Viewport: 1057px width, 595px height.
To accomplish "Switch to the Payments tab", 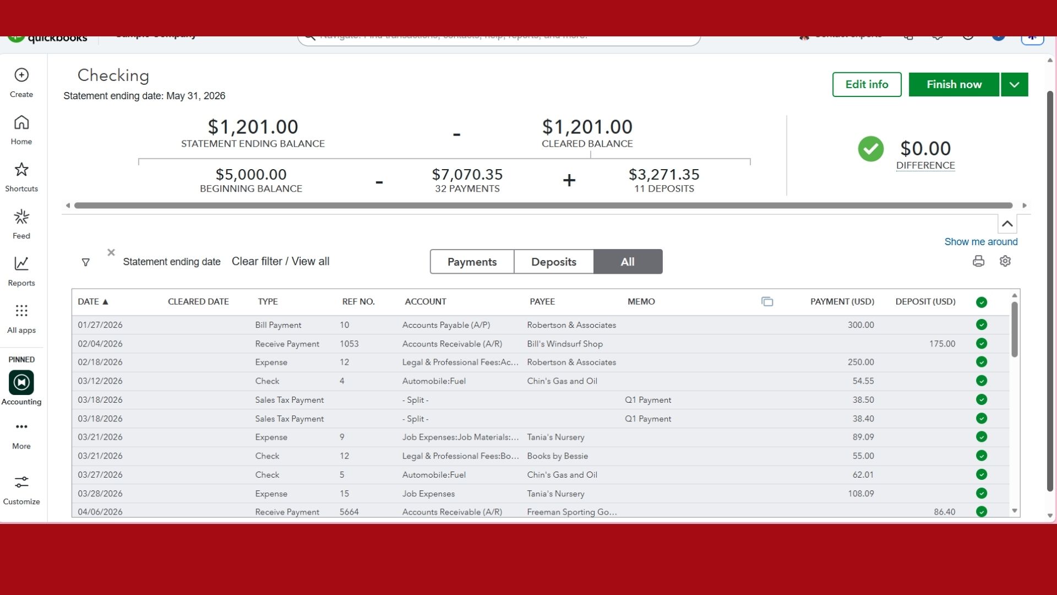I will (x=472, y=262).
